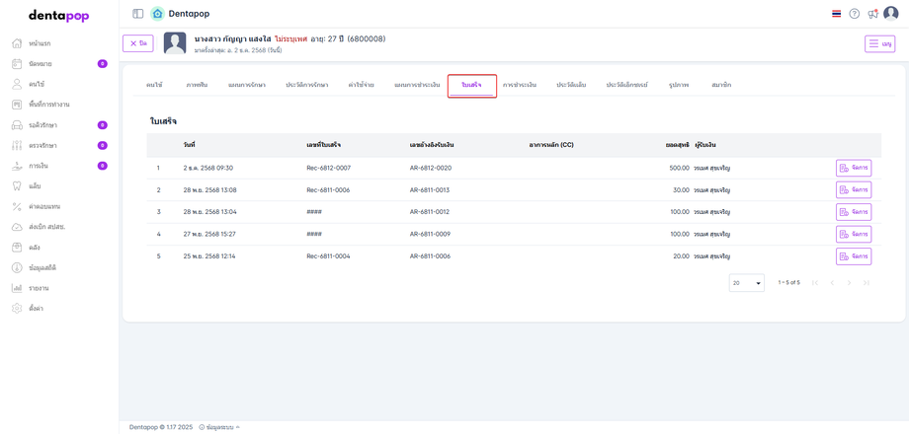The image size is (909, 434).
Task: Click patient number (6800008) in header
Action: coord(366,38)
